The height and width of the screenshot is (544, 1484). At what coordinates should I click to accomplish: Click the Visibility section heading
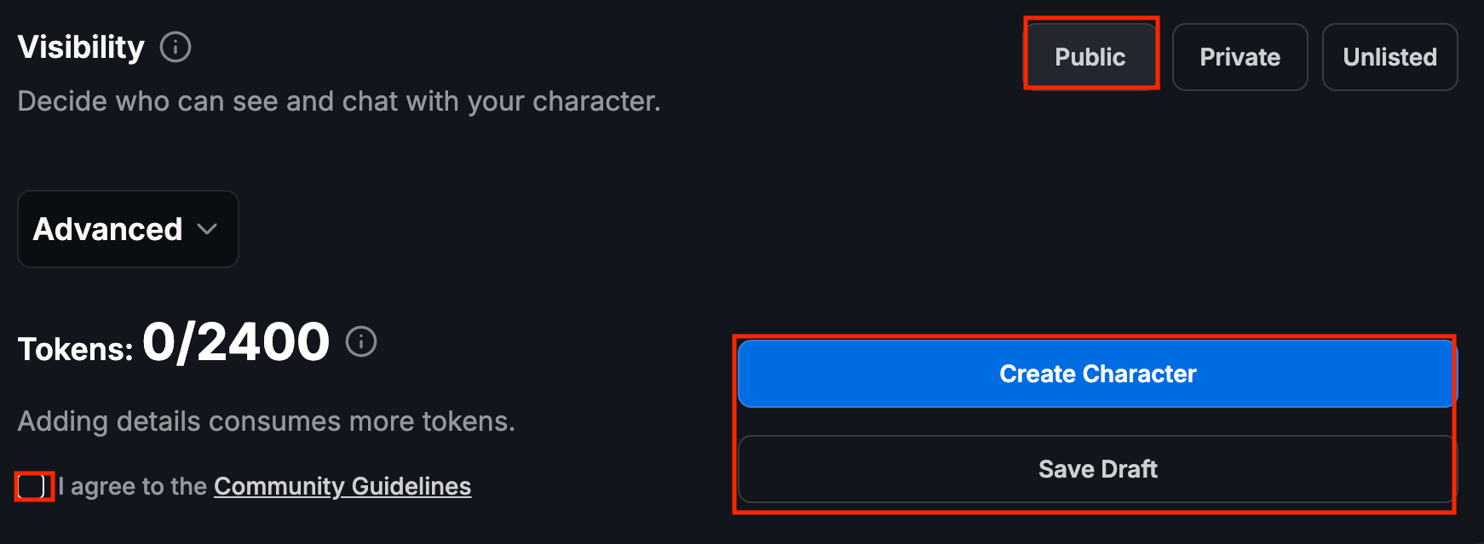pyautogui.click(x=81, y=47)
